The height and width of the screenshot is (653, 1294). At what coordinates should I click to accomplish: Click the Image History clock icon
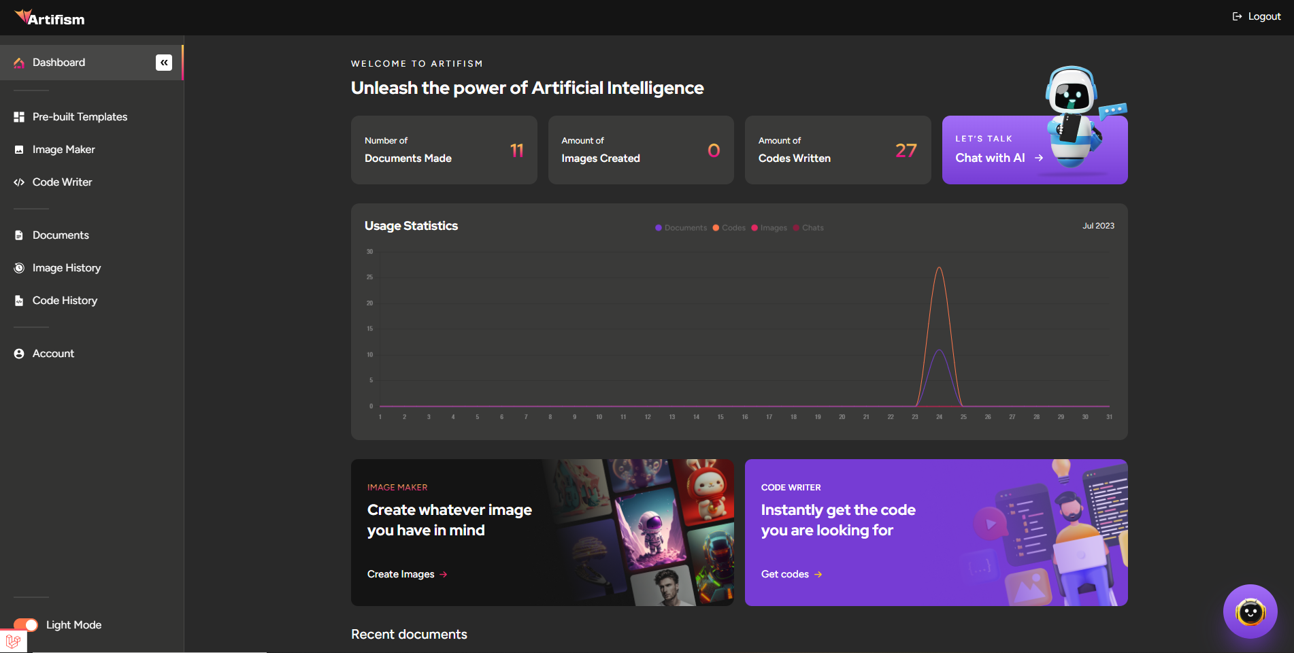pyautogui.click(x=19, y=268)
